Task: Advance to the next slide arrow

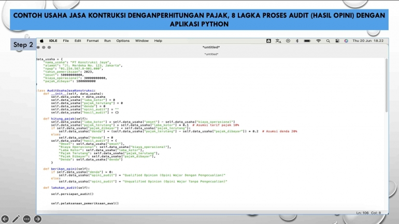Action: coord(38,219)
